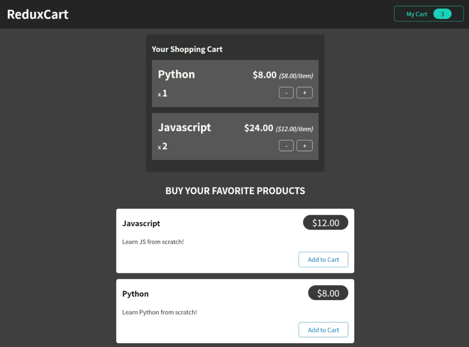Screen dimensions: 469x347
Task: Click the ReduxCart logo title
Action: click(x=38, y=14)
